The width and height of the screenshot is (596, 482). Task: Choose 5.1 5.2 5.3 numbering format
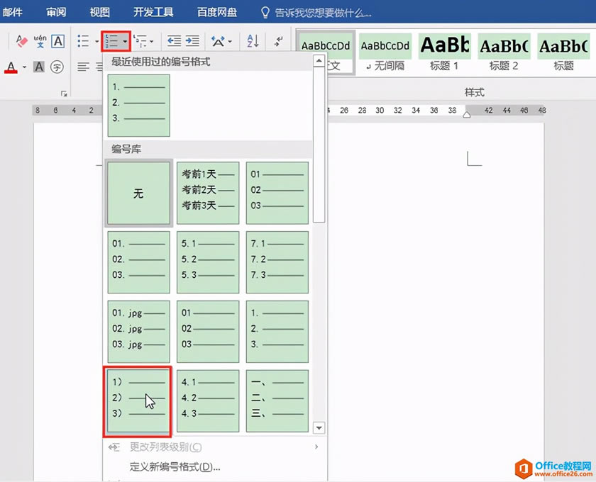pos(208,262)
